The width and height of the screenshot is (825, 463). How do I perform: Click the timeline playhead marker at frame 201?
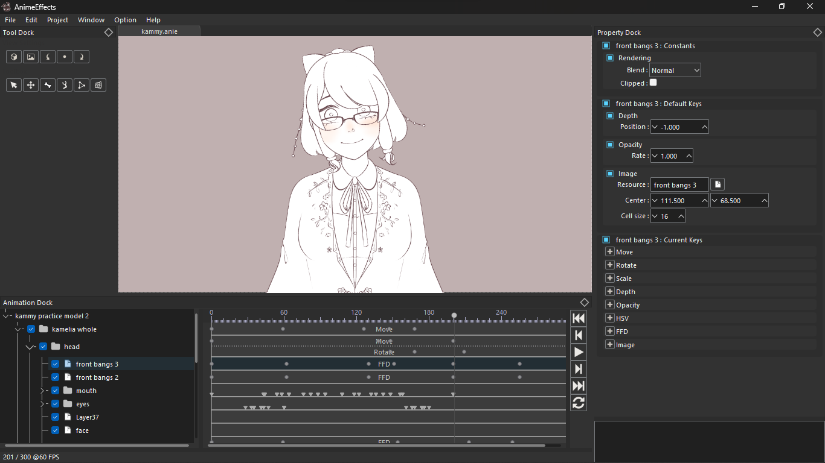click(454, 315)
